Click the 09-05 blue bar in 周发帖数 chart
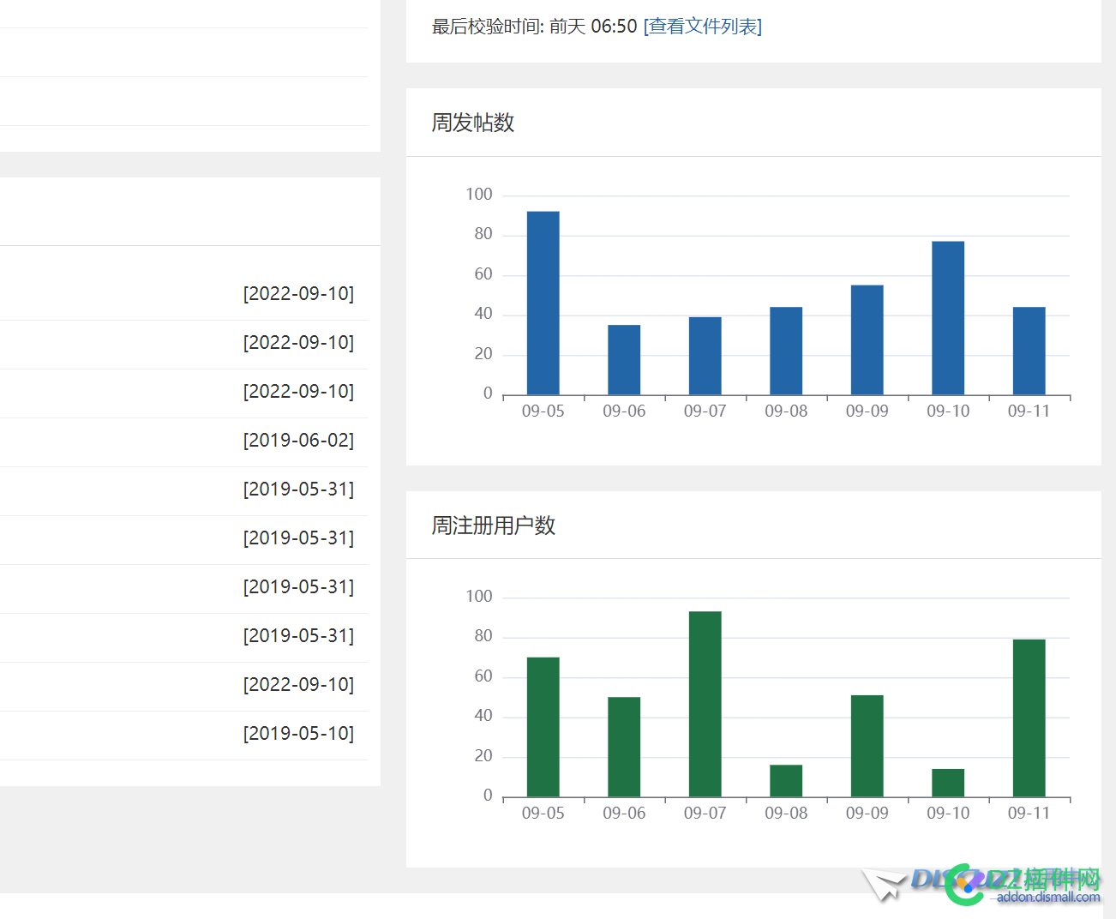The width and height of the screenshot is (1116, 919). point(543,303)
